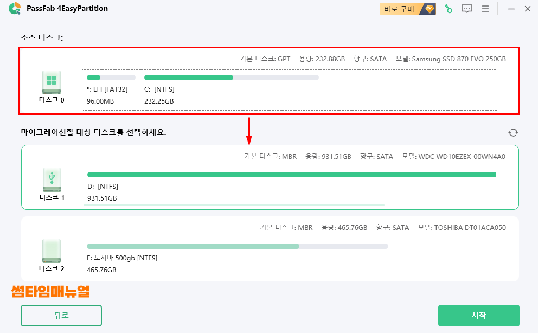Click the 용량: 931.51GB capacity text

pos(328,156)
